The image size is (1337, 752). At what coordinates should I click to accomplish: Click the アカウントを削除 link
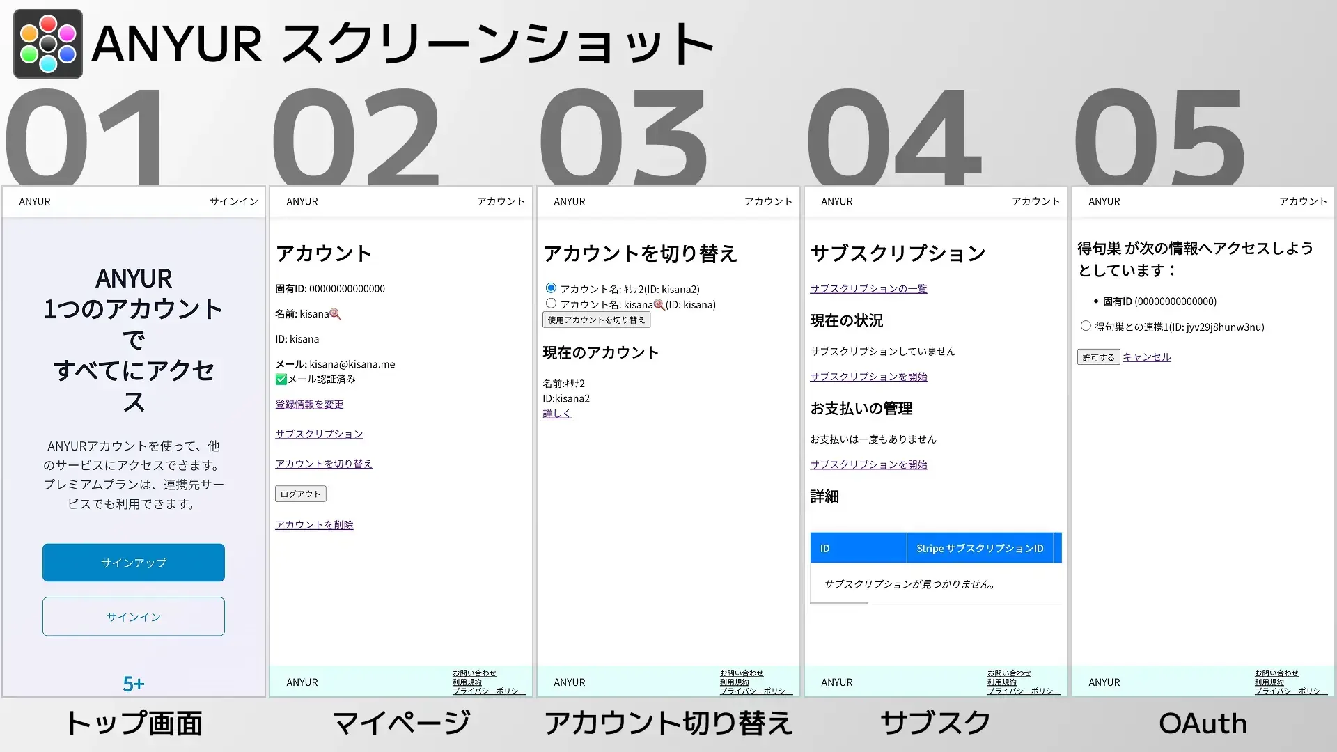click(x=314, y=525)
